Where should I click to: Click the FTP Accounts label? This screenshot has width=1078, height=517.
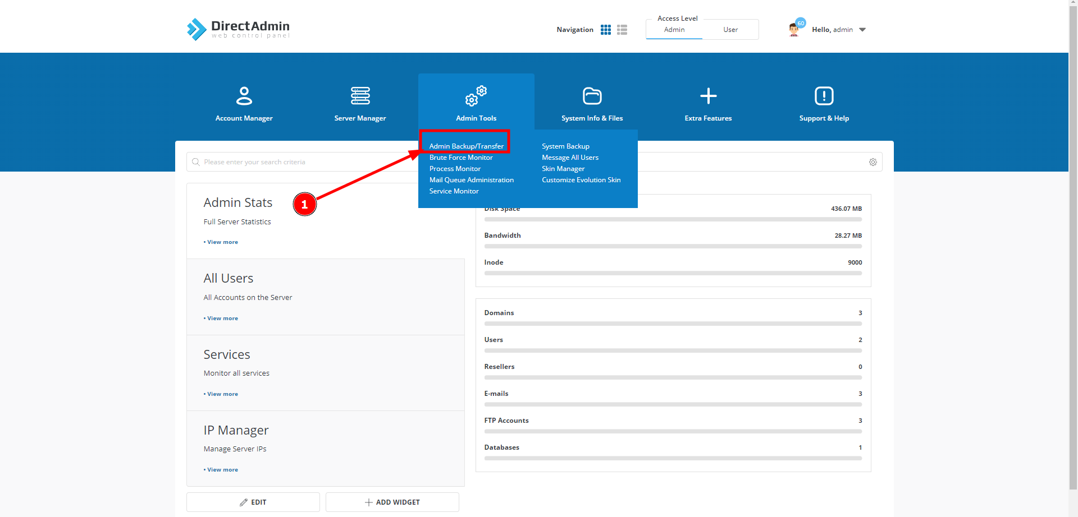(506, 421)
